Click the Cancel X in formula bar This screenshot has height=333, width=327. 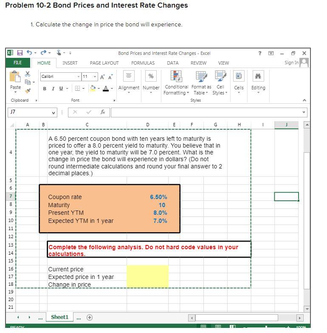tap(75, 112)
